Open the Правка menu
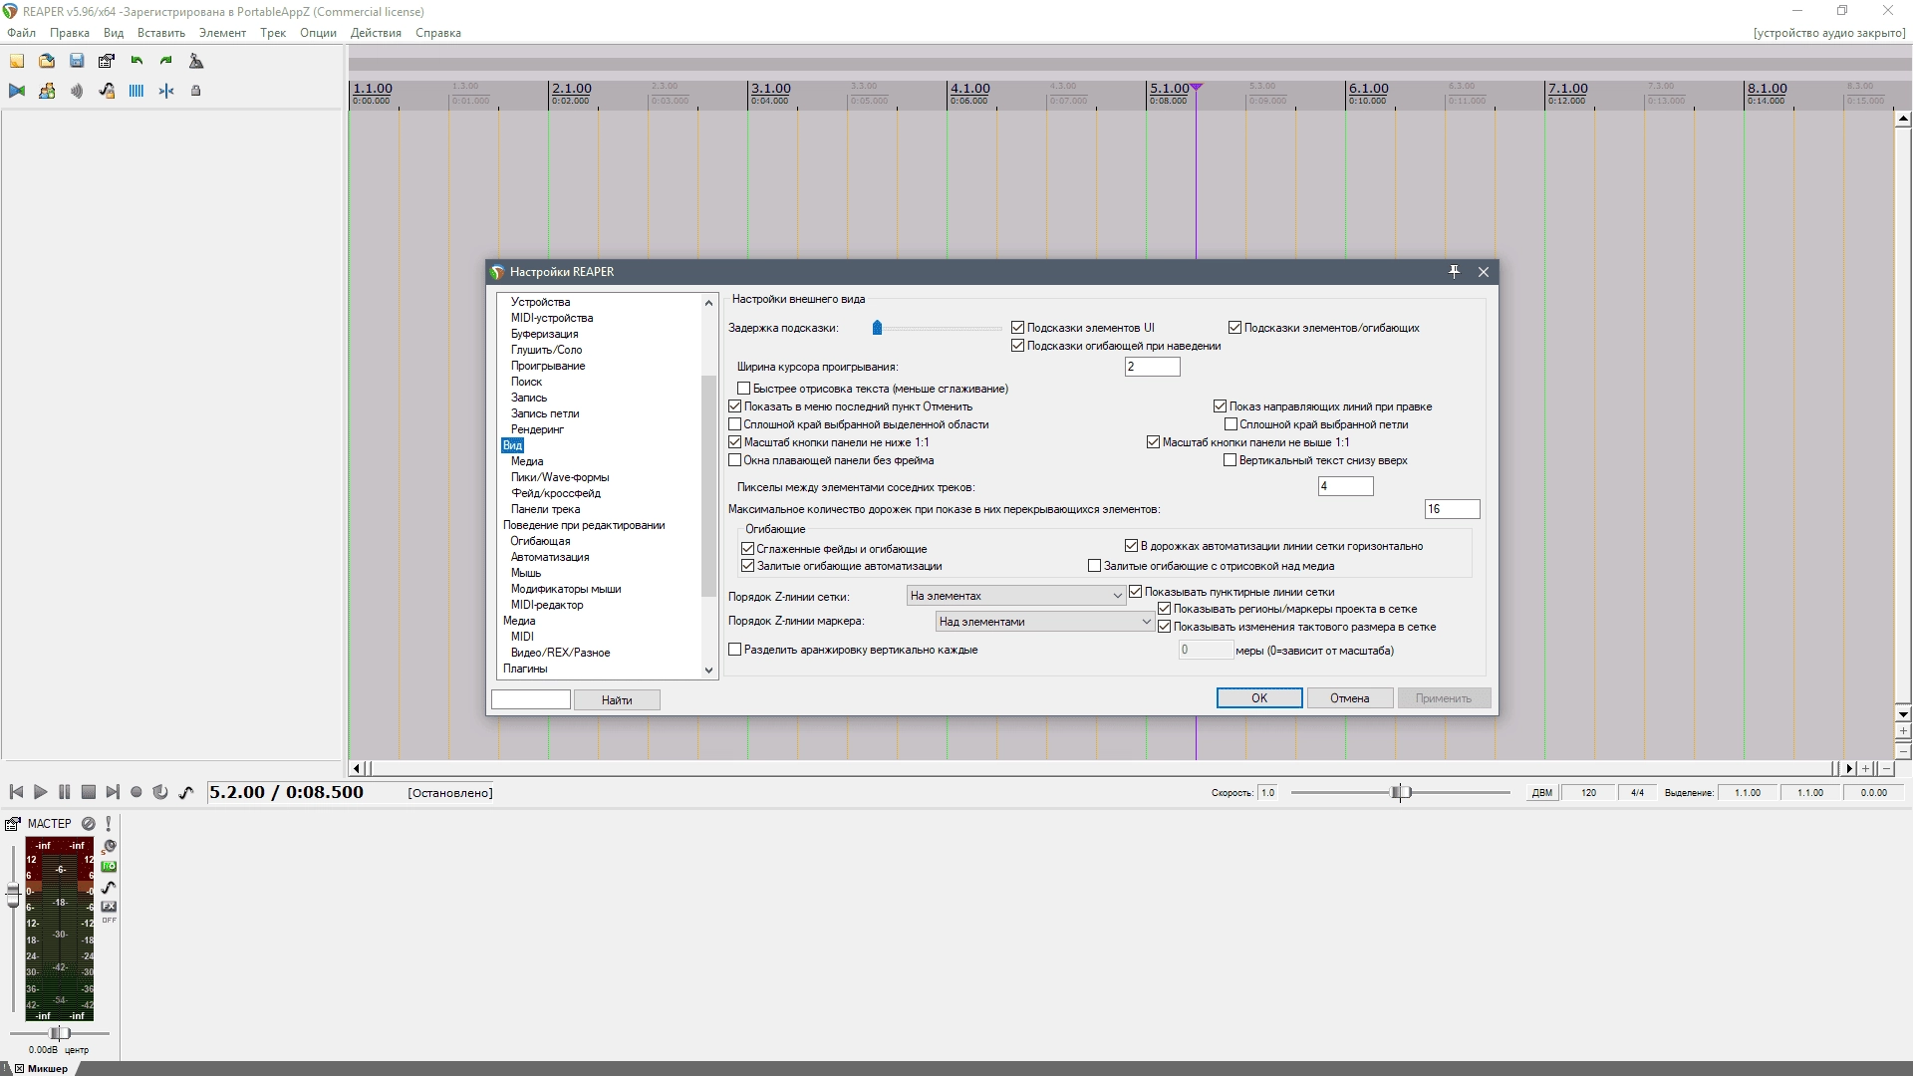The width and height of the screenshot is (1913, 1076). (x=70, y=33)
